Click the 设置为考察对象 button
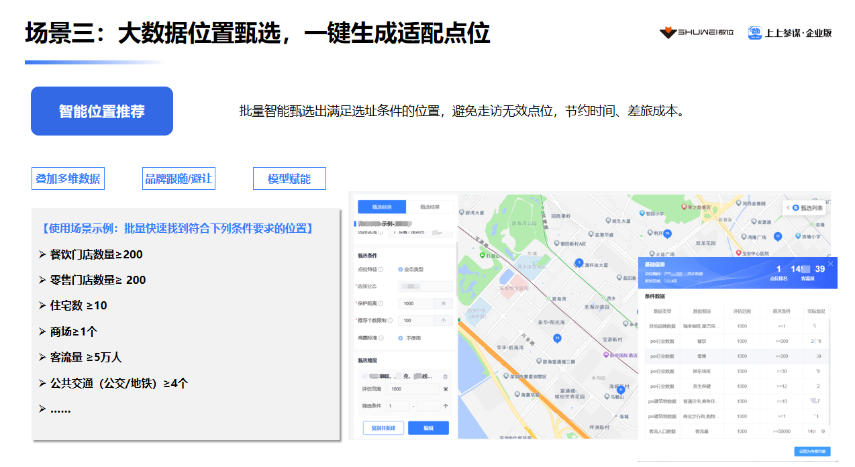This screenshot has width=855, height=467. click(x=812, y=452)
